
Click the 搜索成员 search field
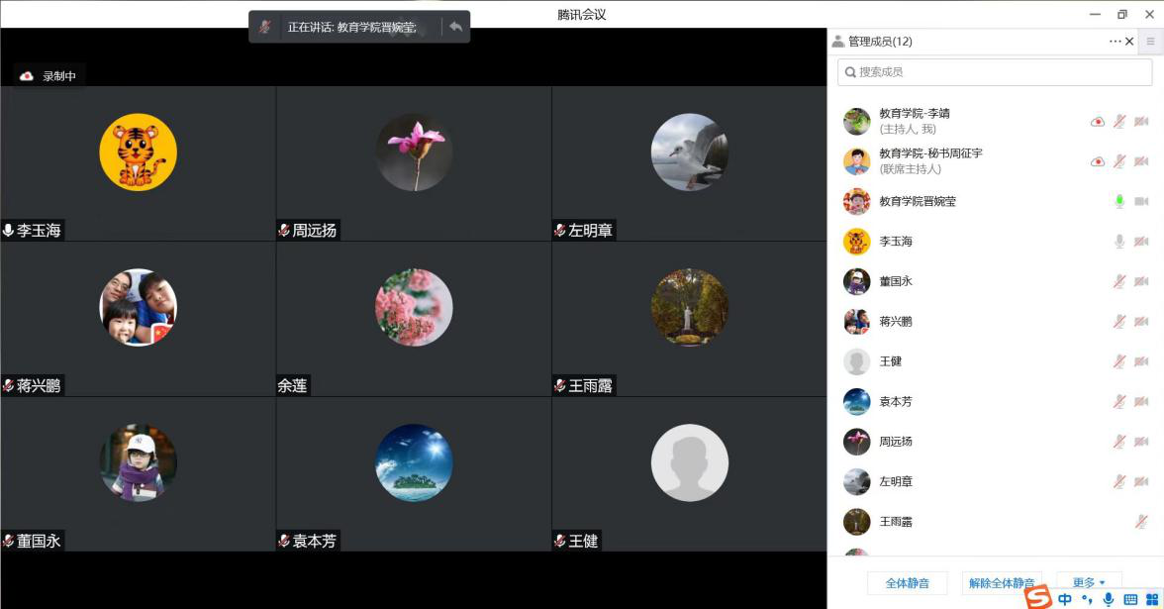point(995,72)
